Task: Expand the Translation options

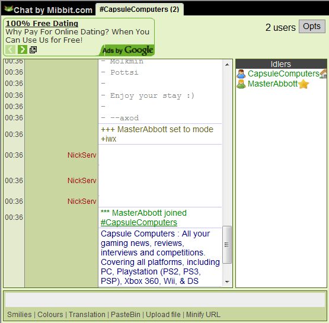Action: point(87,315)
